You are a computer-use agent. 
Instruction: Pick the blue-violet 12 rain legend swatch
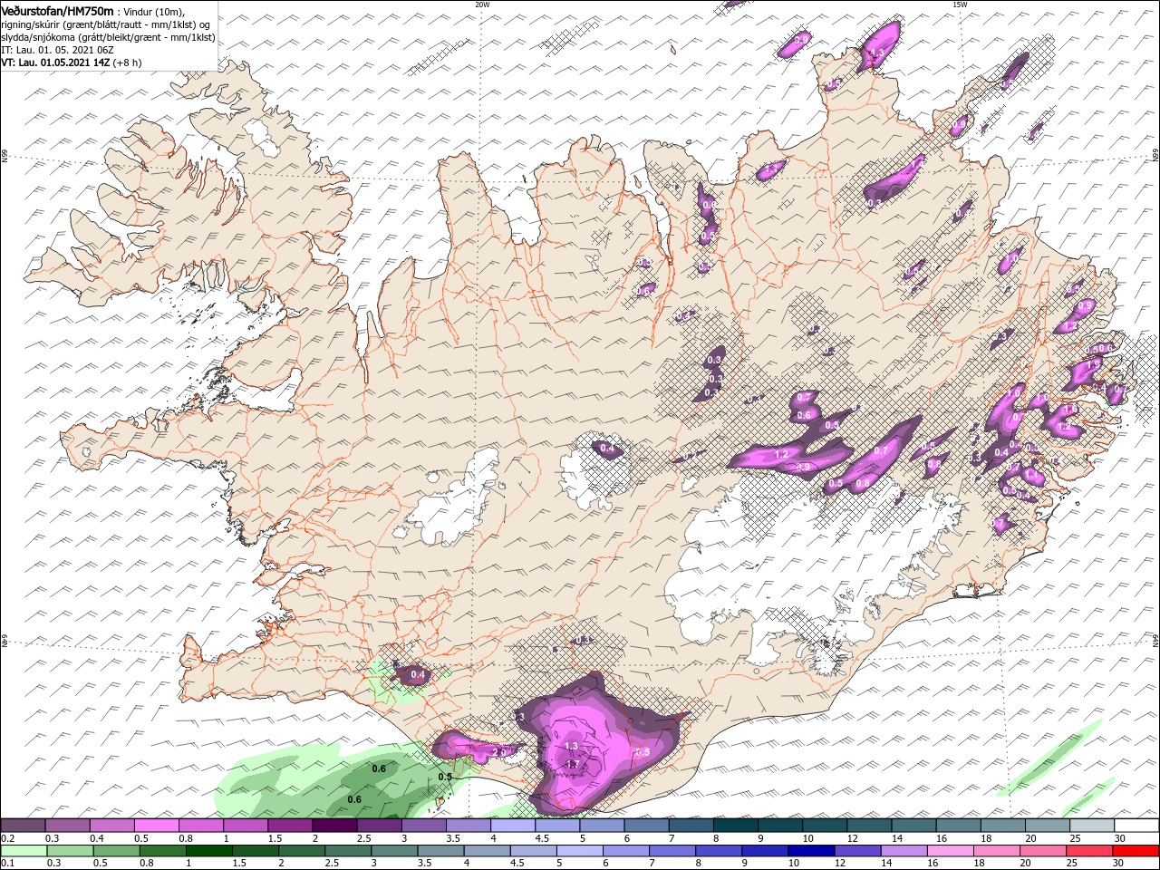pos(857,851)
